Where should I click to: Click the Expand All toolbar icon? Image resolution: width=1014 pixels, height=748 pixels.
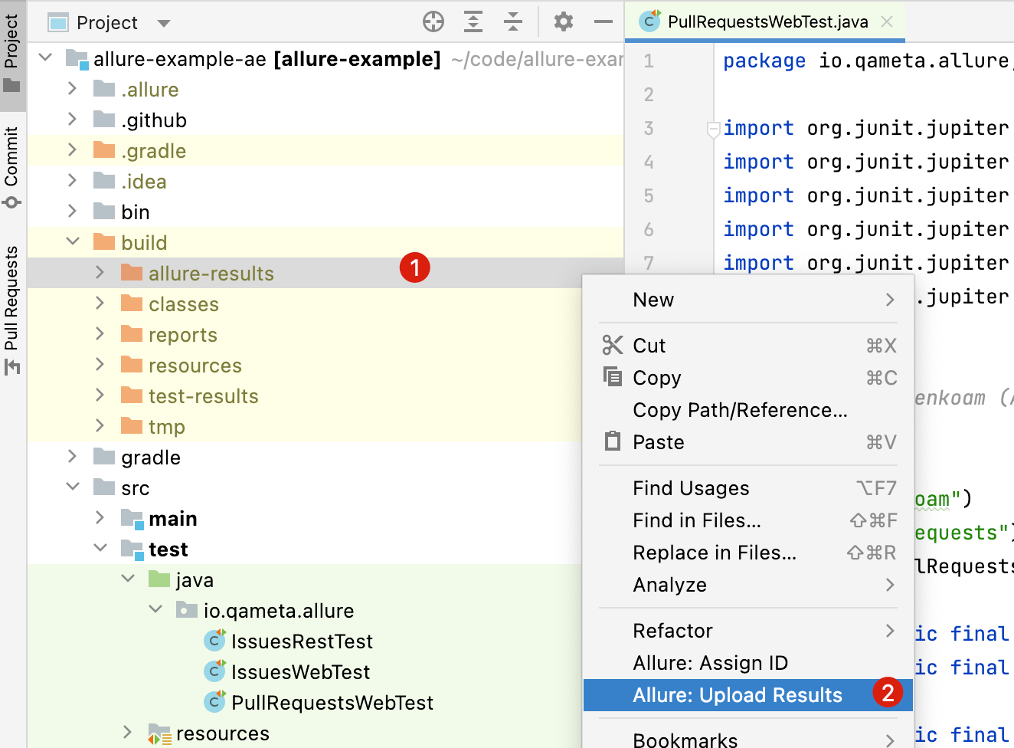point(473,22)
